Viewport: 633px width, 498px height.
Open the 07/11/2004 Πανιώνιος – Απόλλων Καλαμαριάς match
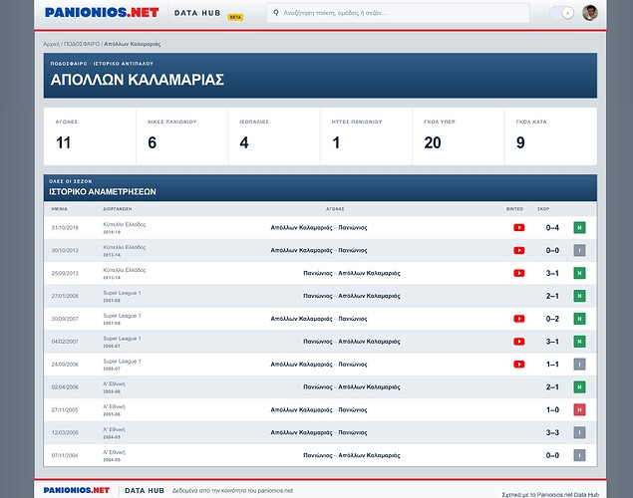(x=352, y=455)
